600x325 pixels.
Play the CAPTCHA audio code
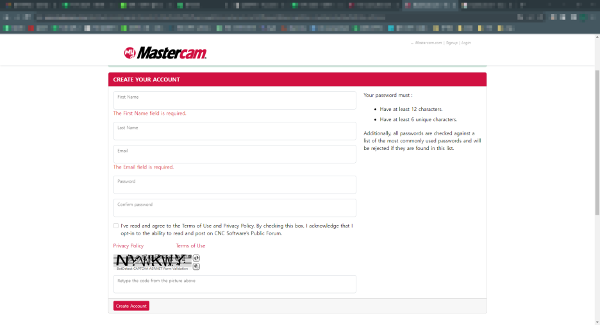[x=196, y=266]
